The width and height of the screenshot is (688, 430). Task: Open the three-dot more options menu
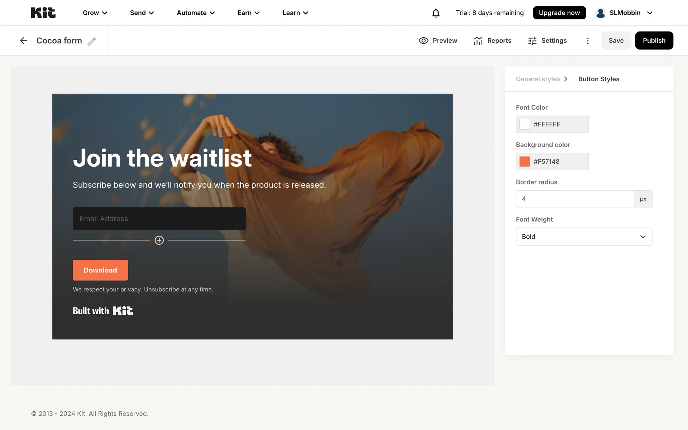pyautogui.click(x=588, y=40)
